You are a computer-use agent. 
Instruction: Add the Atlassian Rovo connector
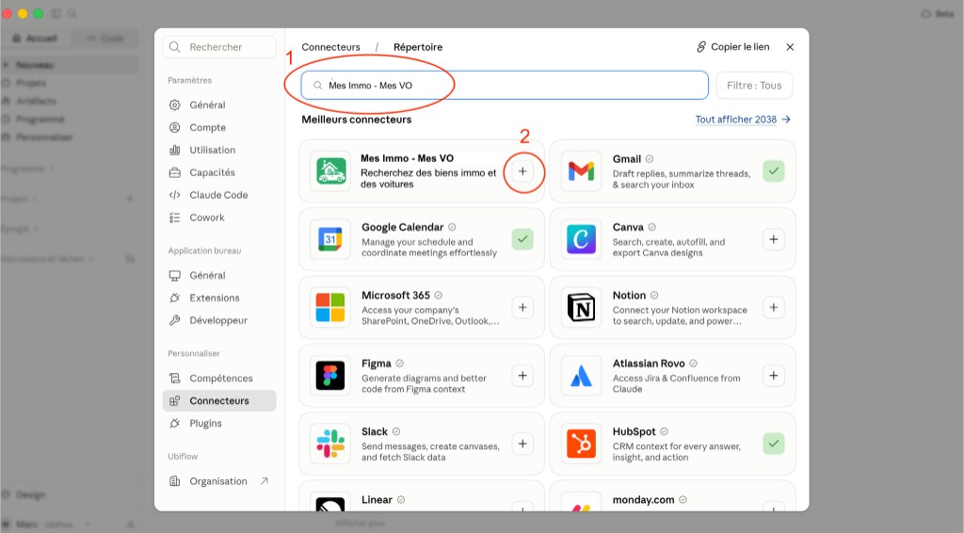tap(774, 376)
